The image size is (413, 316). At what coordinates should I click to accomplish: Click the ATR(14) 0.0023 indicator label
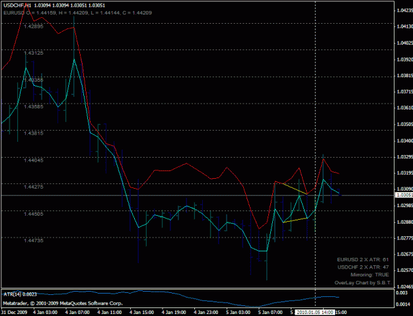pos(20,294)
